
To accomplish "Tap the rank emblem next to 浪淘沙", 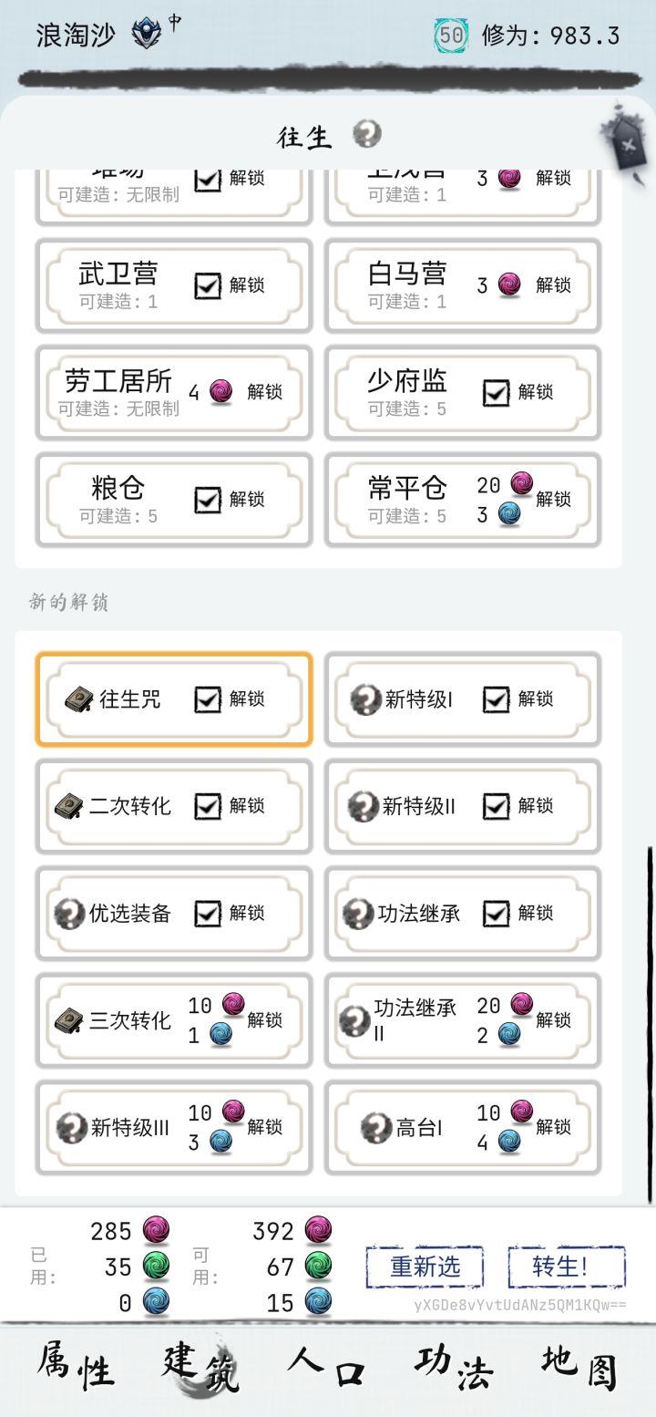I will 146,34.
